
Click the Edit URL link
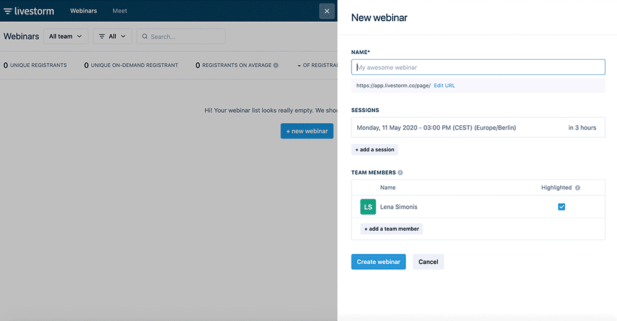(444, 85)
